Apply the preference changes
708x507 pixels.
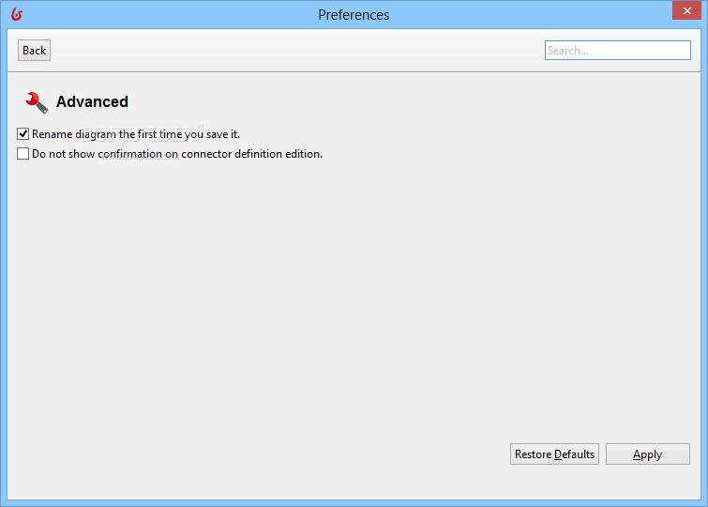[647, 454]
